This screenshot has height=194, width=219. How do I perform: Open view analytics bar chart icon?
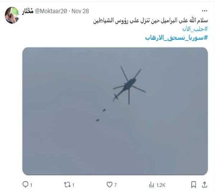click(152, 185)
